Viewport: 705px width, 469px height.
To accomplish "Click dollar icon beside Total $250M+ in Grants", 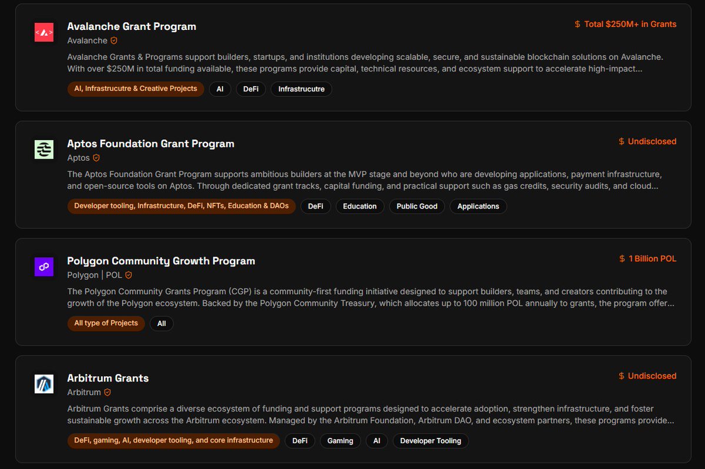I will 578,24.
